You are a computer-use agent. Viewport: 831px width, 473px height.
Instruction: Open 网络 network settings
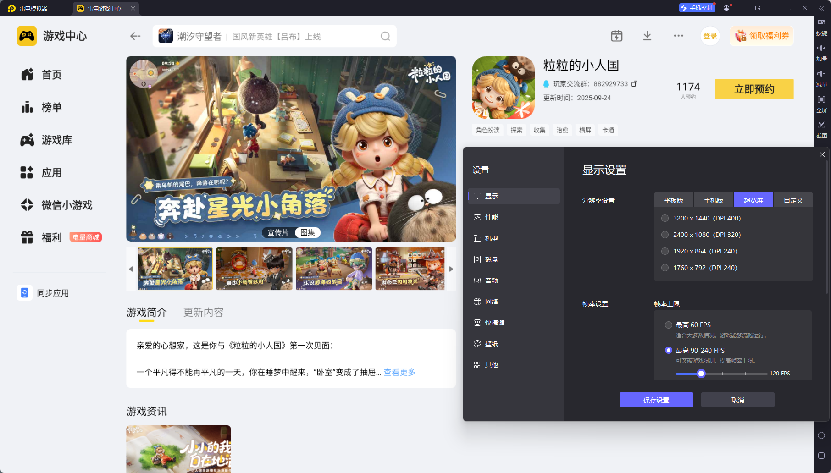514,302
